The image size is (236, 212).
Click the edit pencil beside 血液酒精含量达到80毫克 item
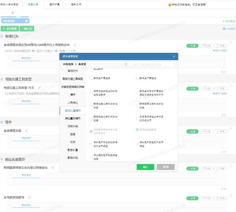75,45
